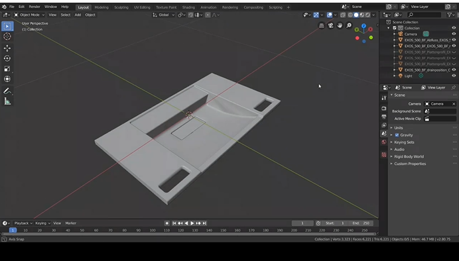Select the Annotate tool
Viewport: 459px width, 261px height.
(7, 91)
